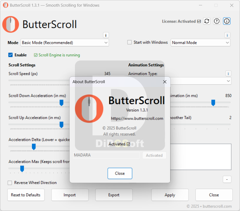This screenshot has height=211, width=240.
Task: Click the Scroll Engine is running status
Action: click(57, 55)
